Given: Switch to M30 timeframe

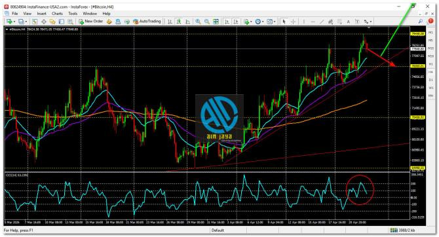Looking at the screenshot, I should pos(430,56).
